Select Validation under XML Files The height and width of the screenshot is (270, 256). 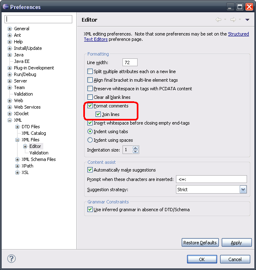point(39,153)
